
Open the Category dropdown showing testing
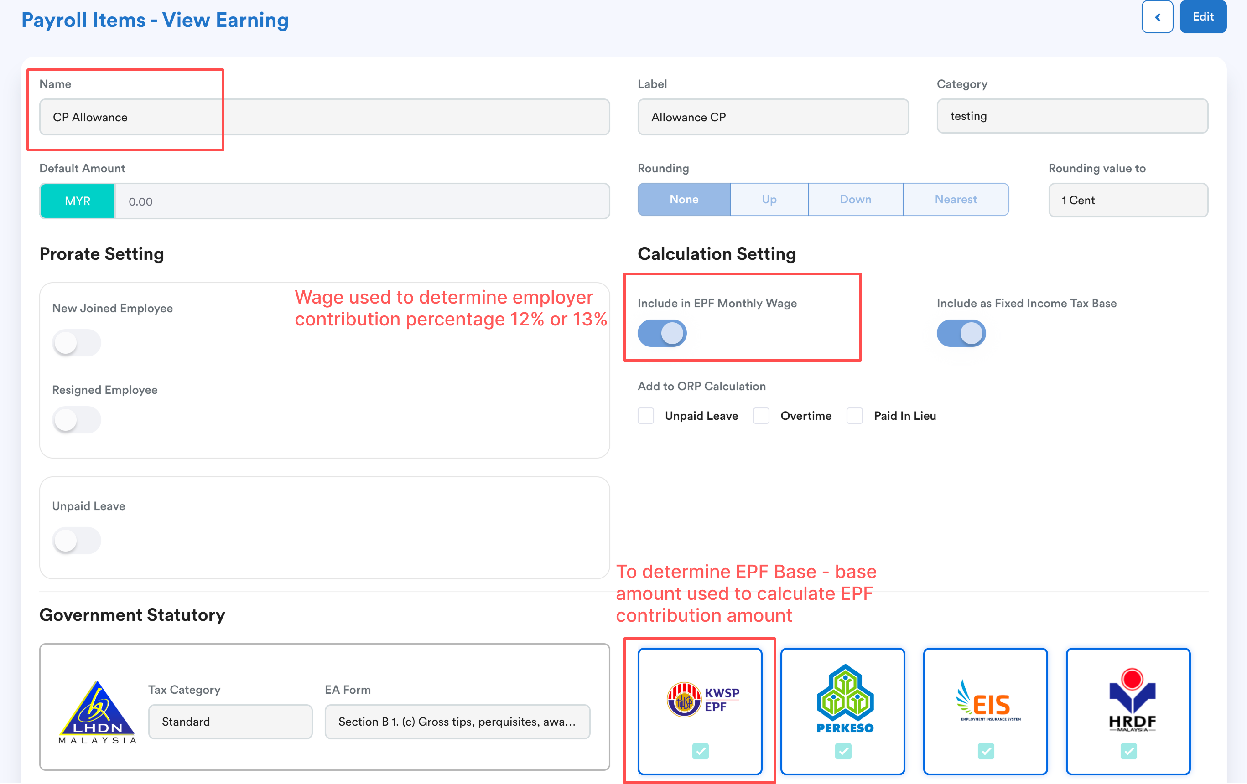click(x=1072, y=116)
